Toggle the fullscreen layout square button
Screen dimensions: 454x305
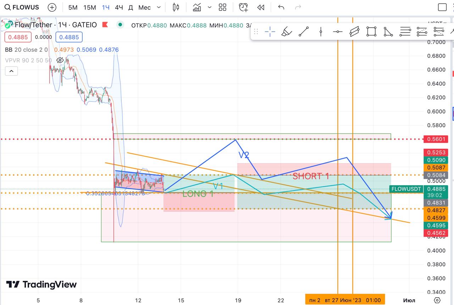(x=442, y=7)
